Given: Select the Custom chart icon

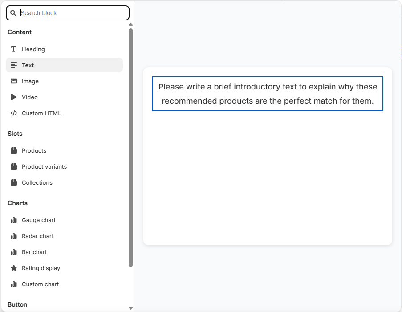Looking at the screenshot, I should click(x=14, y=284).
